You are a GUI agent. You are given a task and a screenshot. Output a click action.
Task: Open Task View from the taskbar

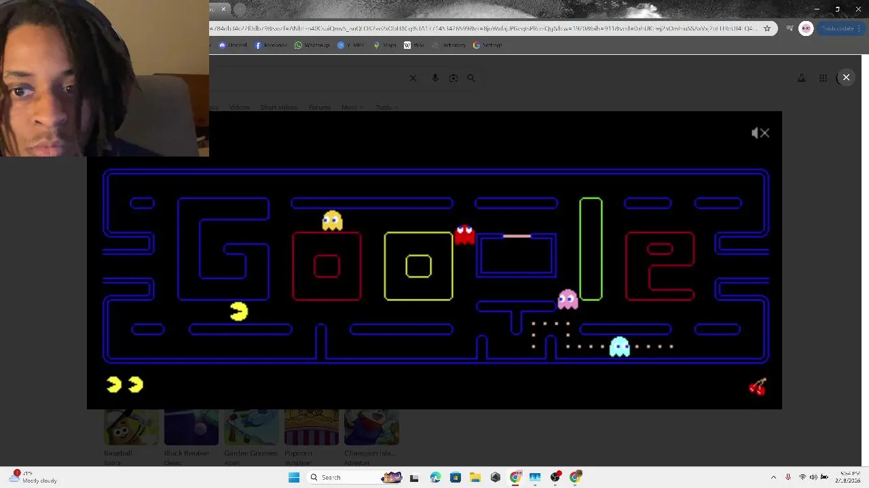[414, 477]
